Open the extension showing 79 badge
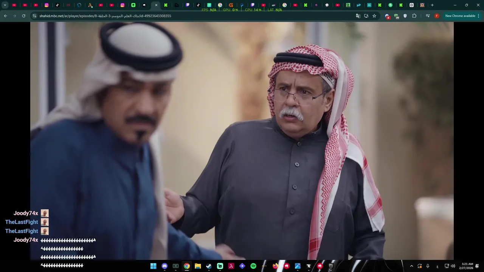 pos(396,16)
